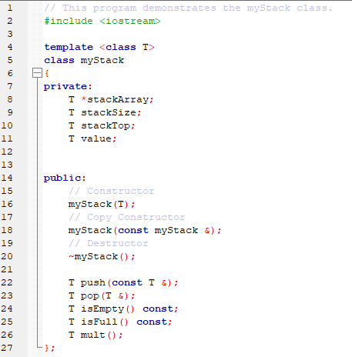Click the "T isEmpty() const;" line
Image resolution: width=352 pixels, height=357 pixels.
[123, 309]
